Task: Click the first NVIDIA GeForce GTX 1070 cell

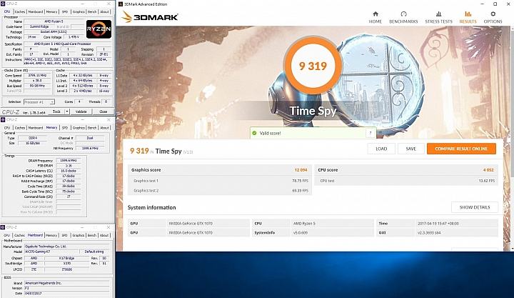Action: (208, 224)
